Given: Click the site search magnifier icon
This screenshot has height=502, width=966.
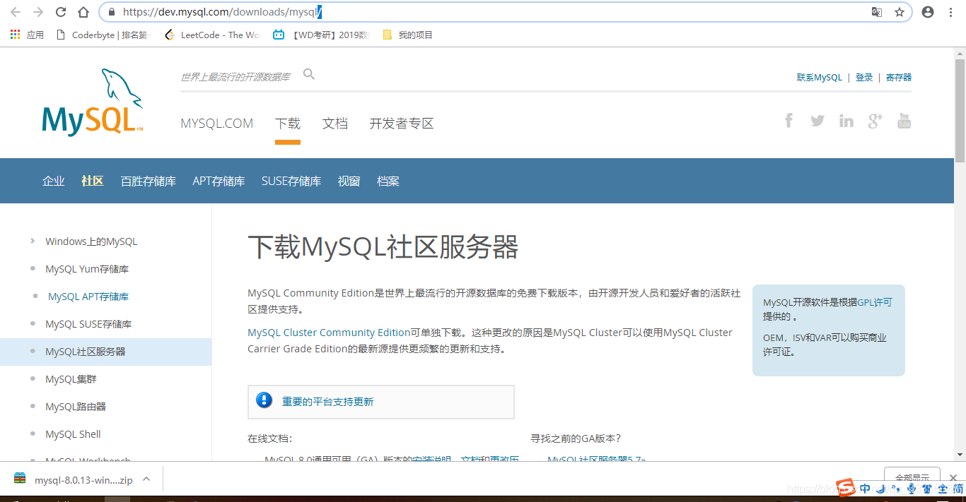Looking at the screenshot, I should coord(309,74).
